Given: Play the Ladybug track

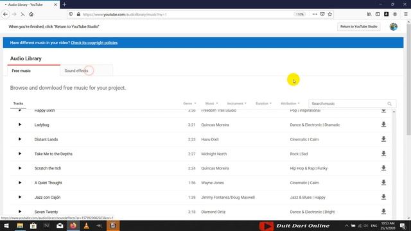Looking at the screenshot, I should [x=20, y=124].
